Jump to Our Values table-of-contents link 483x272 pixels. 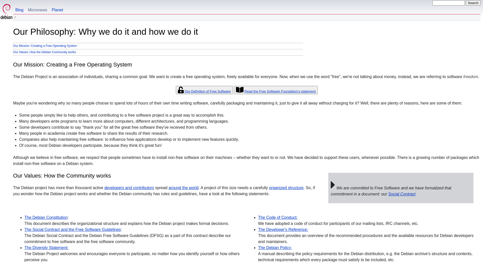(45, 52)
